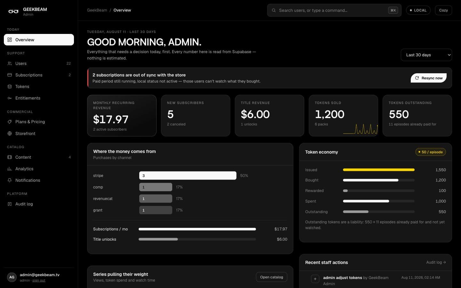This screenshot has width=461, height=288.
Task: Toggle the Cozy density button
Action: 443,10
